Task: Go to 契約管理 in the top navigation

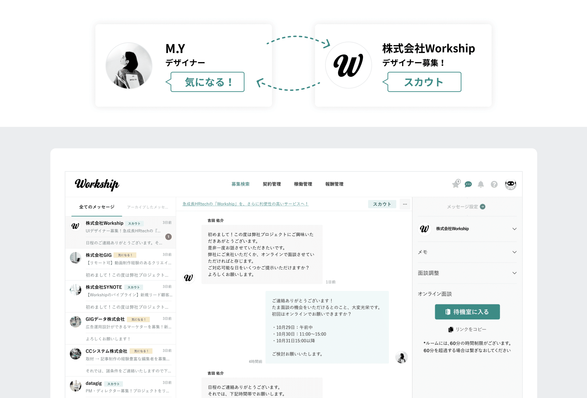Action: click(x=272, y=184)
